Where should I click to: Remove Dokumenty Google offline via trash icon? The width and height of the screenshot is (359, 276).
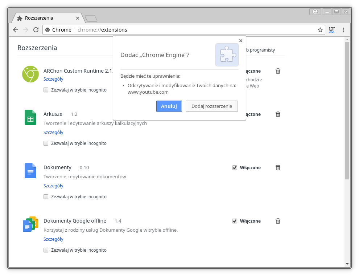(278, 221)
